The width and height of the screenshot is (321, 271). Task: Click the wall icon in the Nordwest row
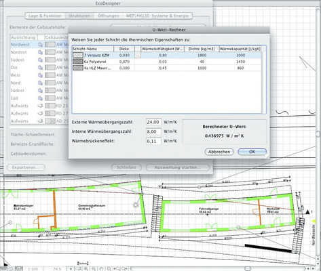click(40, 45)
